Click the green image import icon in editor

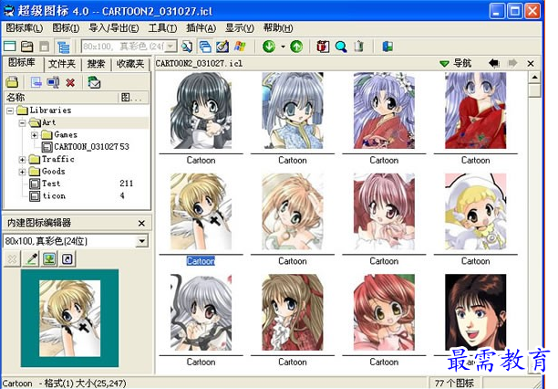pyautogui.click(x=50, y=258)
